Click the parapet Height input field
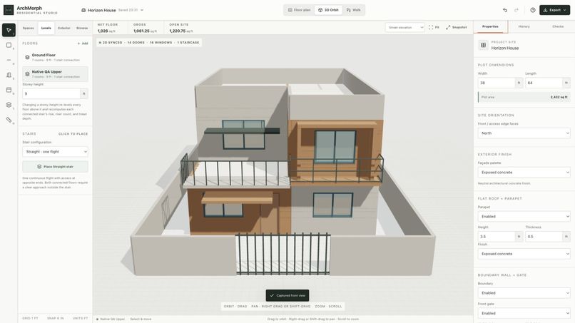The image size is (575, 323). pyautogui.click(x=497, y=237)
